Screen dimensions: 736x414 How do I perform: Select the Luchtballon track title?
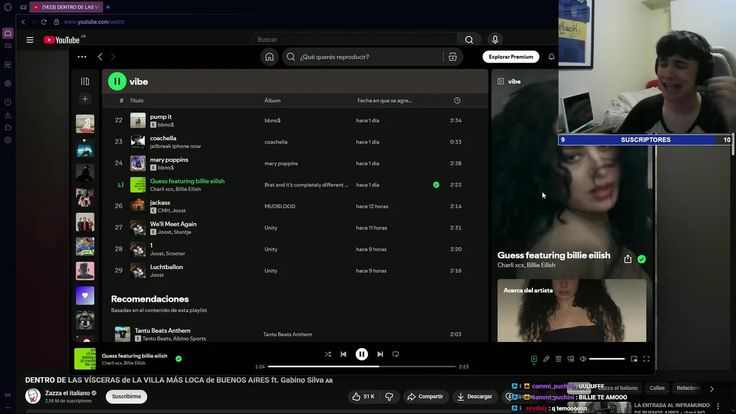(x=166, y=267)
